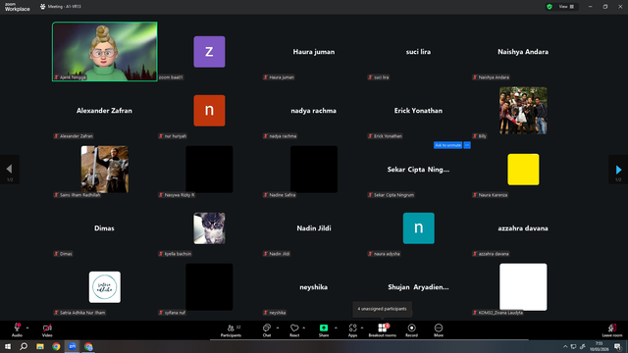Click the azzahra davana participant name
Viewport: 628px width, 353px height.
click(523, 228)
